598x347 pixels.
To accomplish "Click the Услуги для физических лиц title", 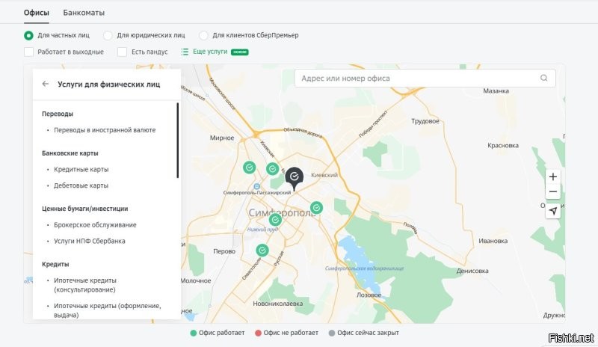I will 108,85.
